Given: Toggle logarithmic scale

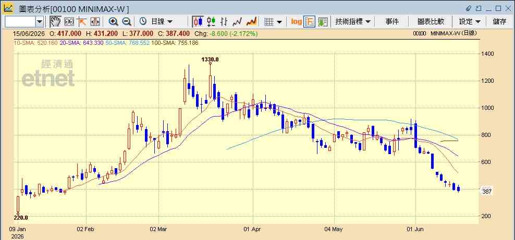Looking at the screenshot, I should pos(296,22).
